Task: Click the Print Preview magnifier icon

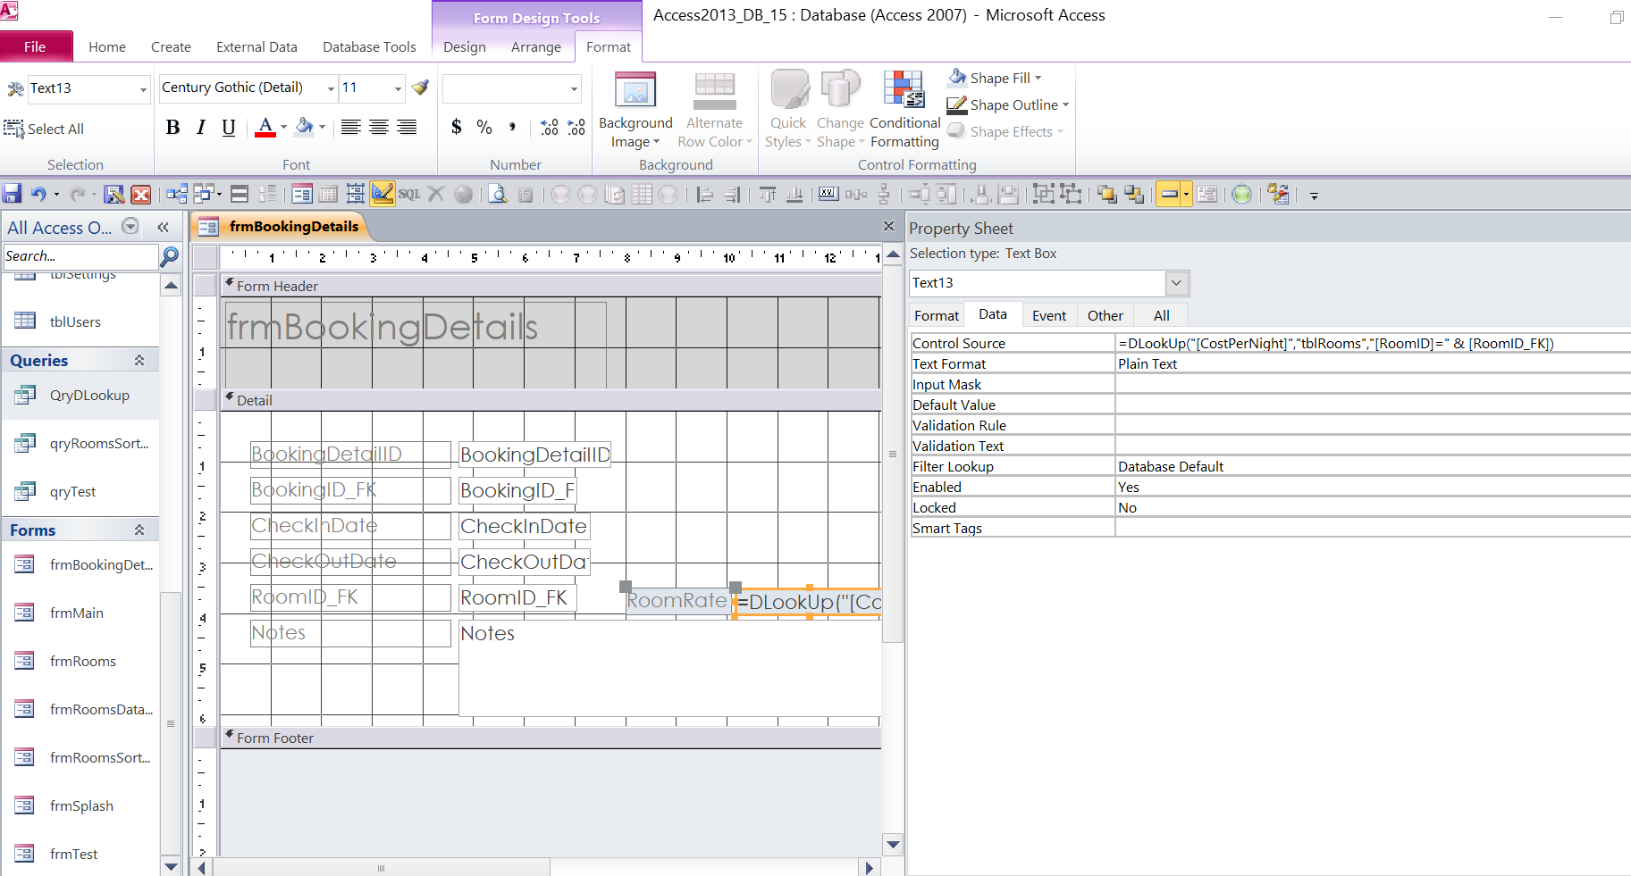Action: tap(498, 194)
